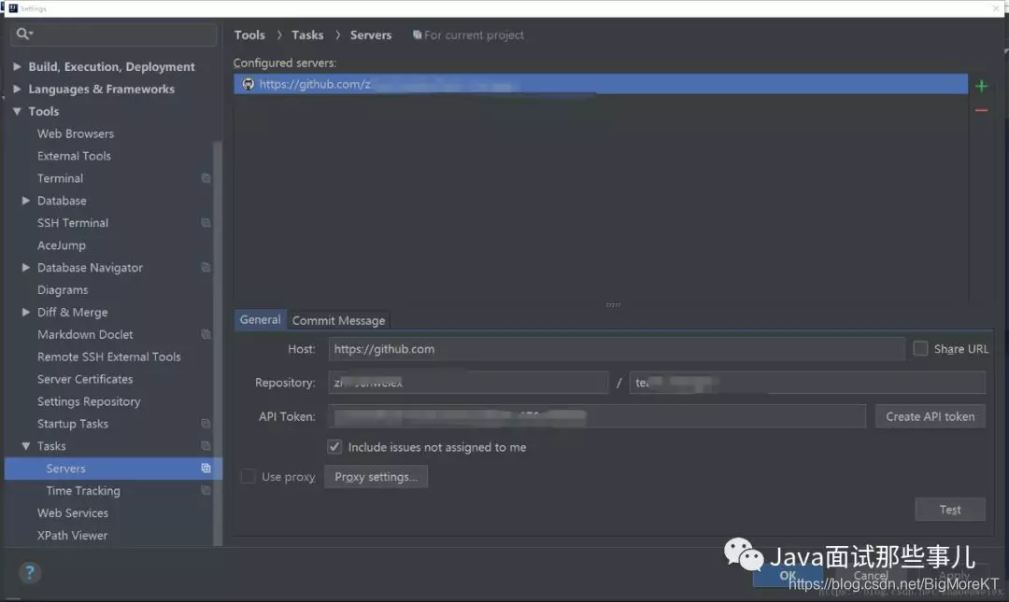The height and width of the screenshot is (602, 1009).
Task: Click GitHub icon in configured server row
Action: (x=249, y=84)
